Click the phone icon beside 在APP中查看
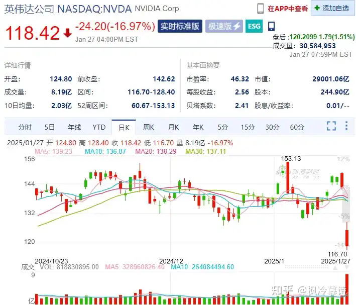The width and height of the screenshot is (356, 305). [261, 9]
